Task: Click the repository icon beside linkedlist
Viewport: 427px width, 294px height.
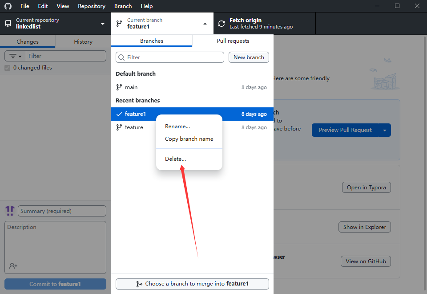Action: [x=8, y=24]
